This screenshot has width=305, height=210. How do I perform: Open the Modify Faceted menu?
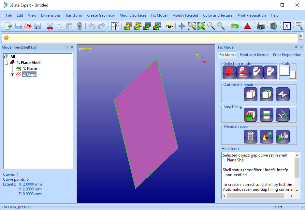(185, 15)
